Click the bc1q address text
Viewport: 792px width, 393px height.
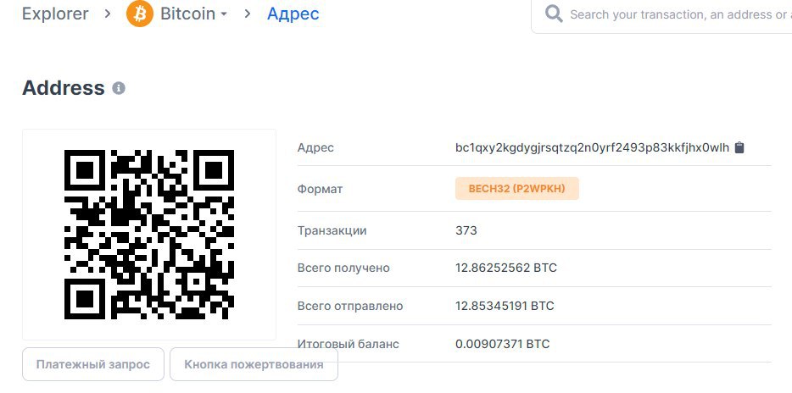coord(593,148)
